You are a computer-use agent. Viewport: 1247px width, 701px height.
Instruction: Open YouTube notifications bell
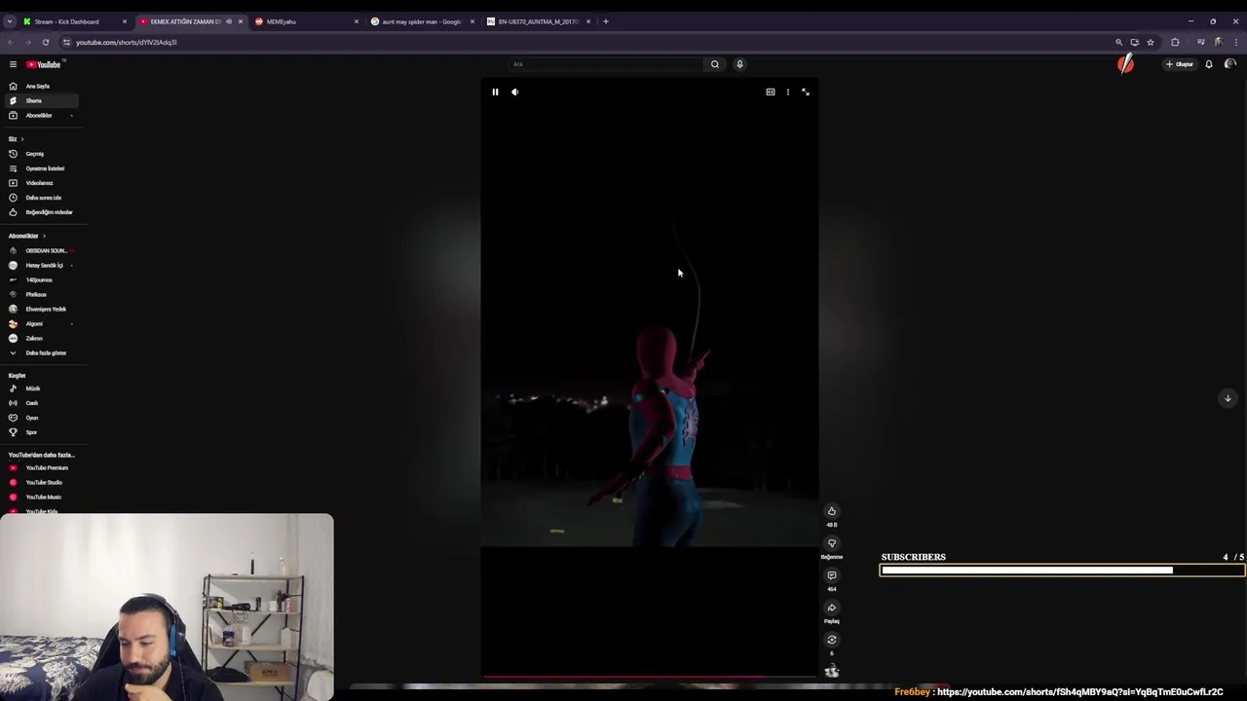pos(1209,64)
